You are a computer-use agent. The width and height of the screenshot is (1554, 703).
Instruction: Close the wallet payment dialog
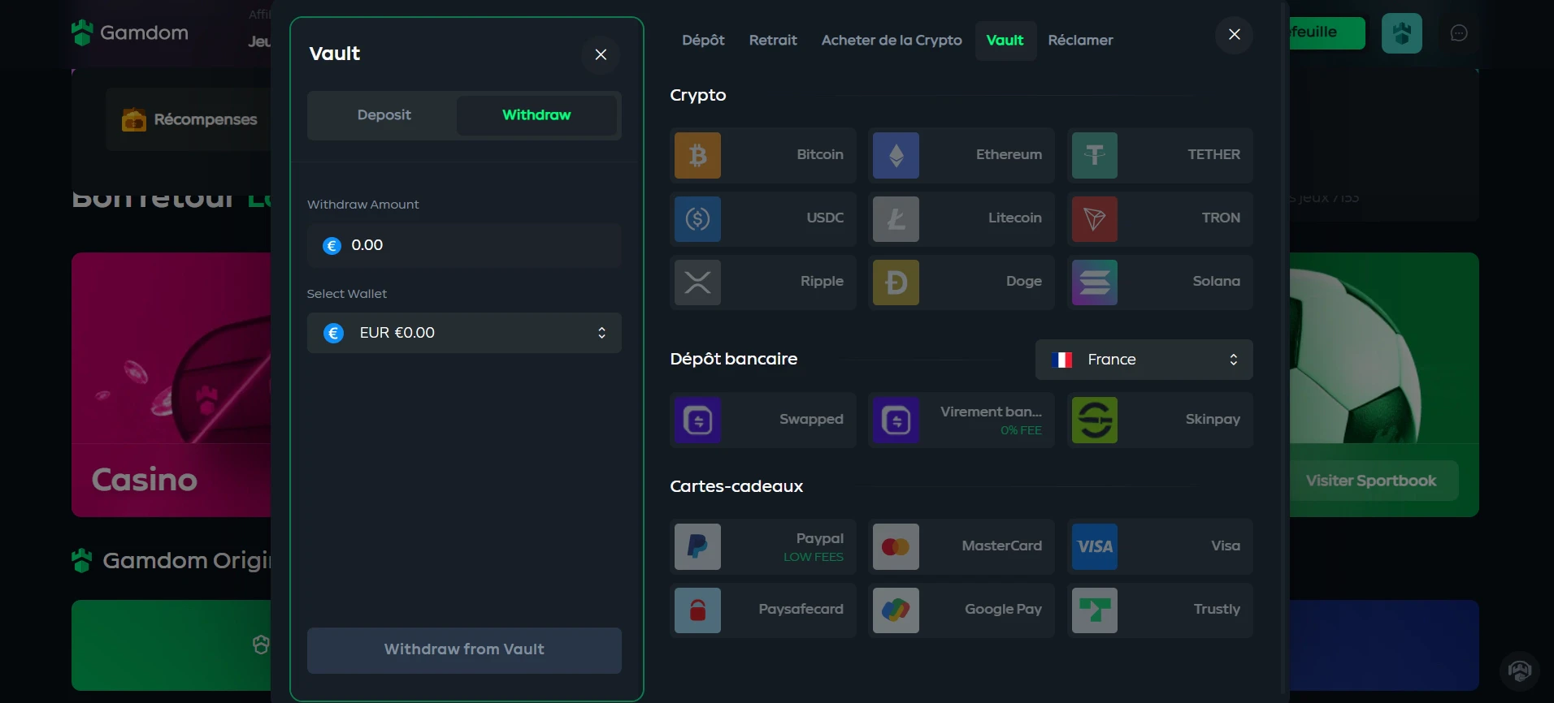click(x=1234, y=34)
